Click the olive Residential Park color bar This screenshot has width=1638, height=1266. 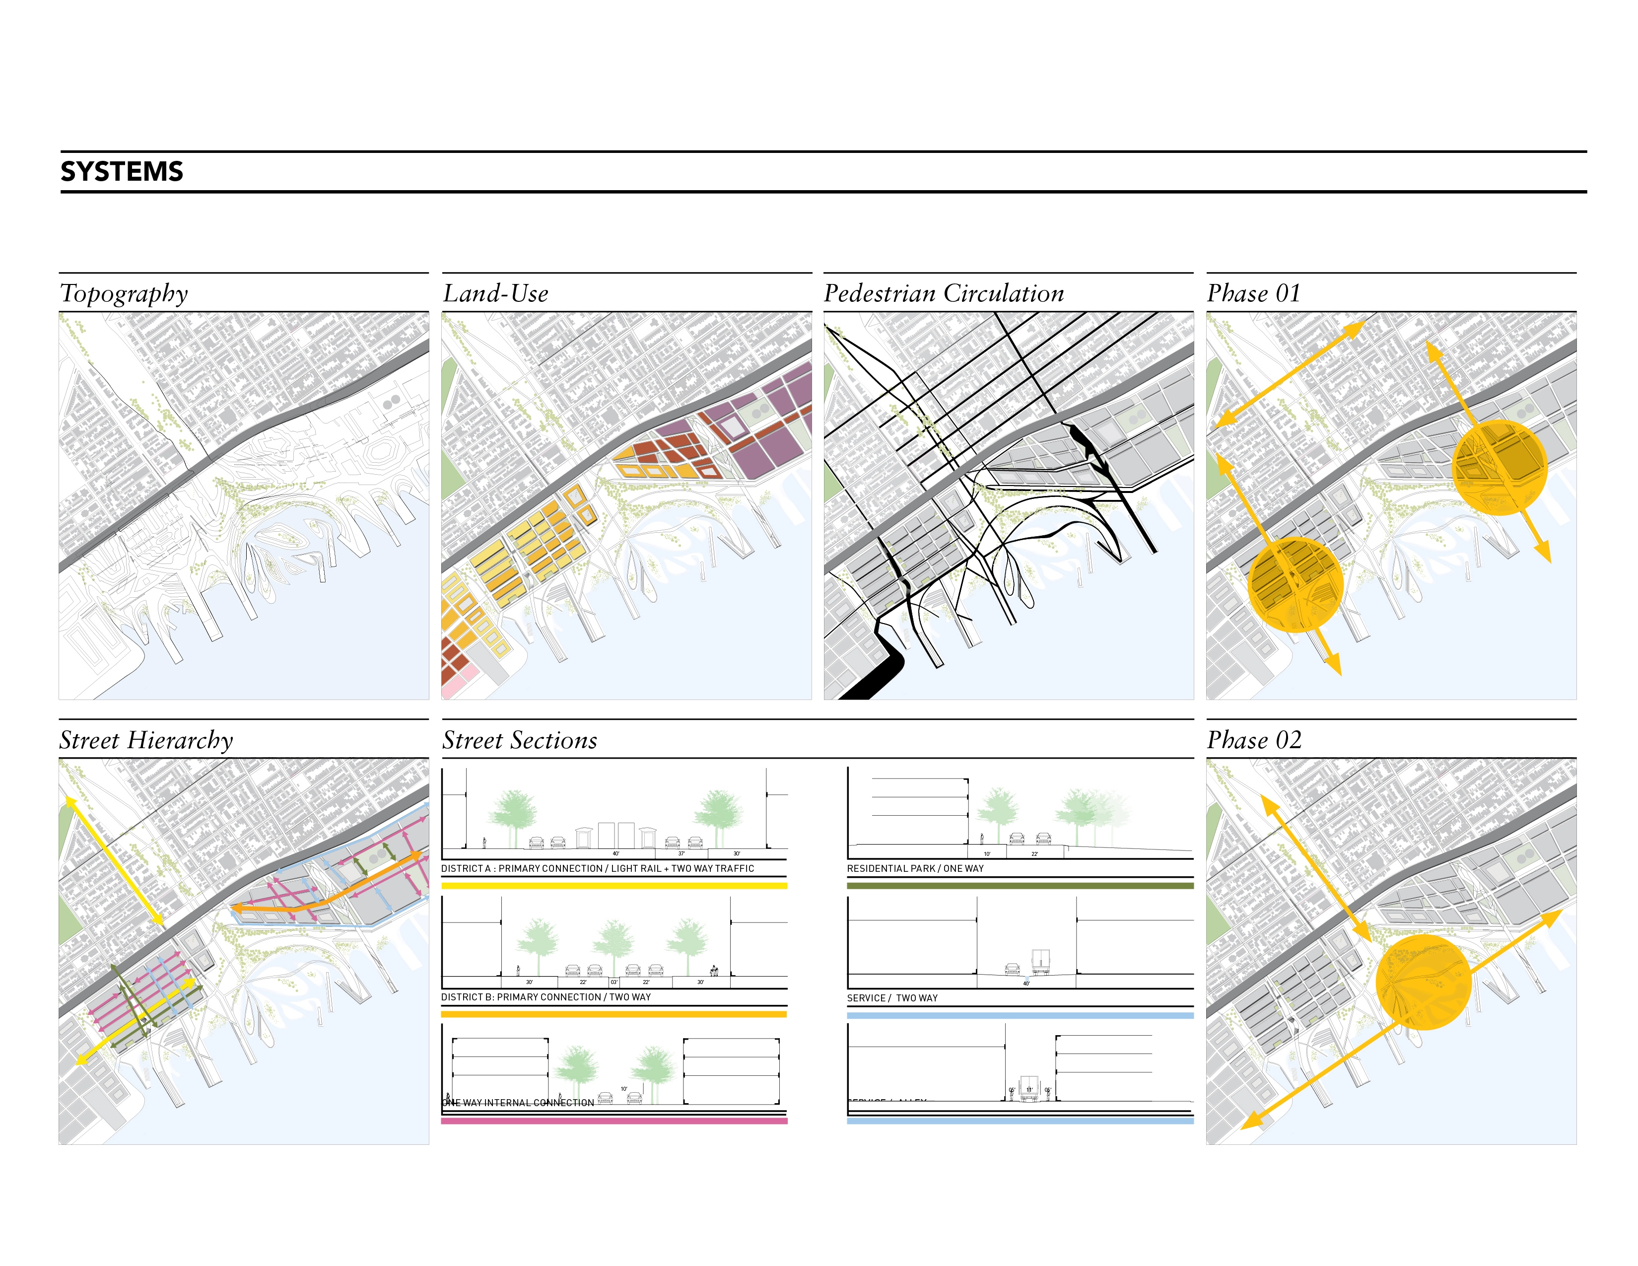1020,886
